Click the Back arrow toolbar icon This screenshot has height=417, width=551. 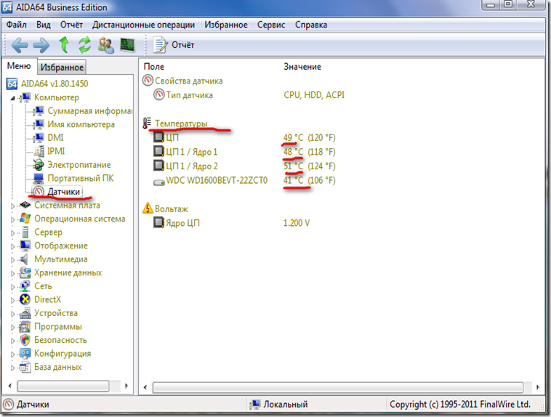click(20, 45)
